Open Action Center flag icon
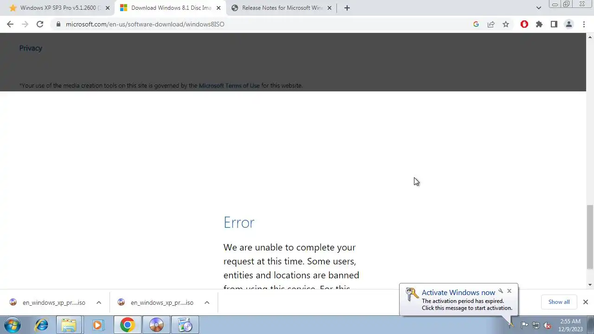Screen dimensions: 594x334 coord(524,325)
